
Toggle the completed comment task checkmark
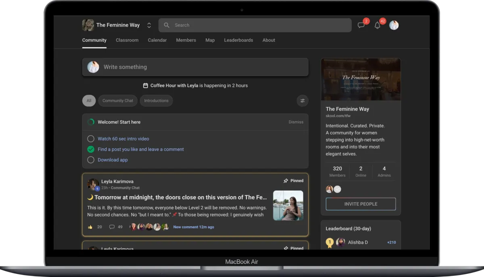click(x=91, y=149)
